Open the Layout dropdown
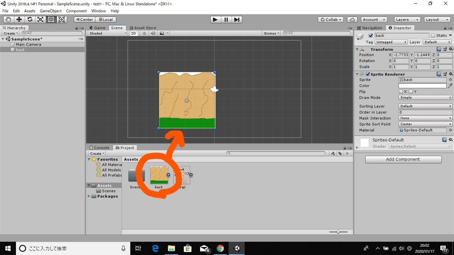The image size is (454, 255). pyautogui.click(x=437, y=20)
